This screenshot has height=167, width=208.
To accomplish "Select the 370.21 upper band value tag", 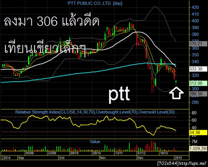I will (198, 44).
